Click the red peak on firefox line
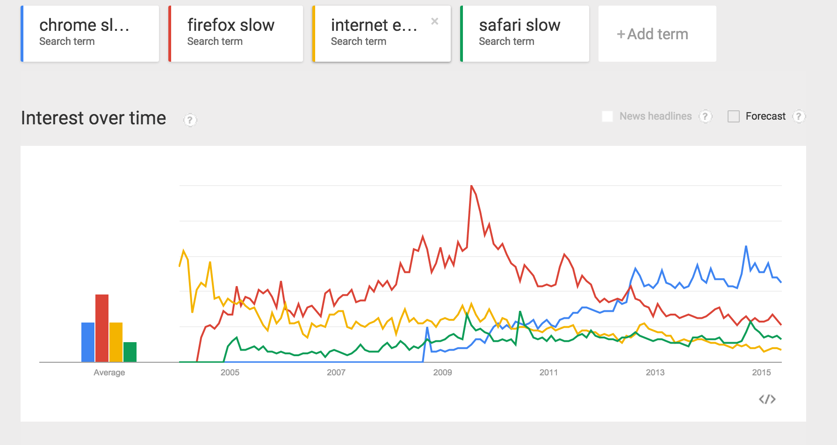This screenshot has width=837, height=445. point(471,187)
